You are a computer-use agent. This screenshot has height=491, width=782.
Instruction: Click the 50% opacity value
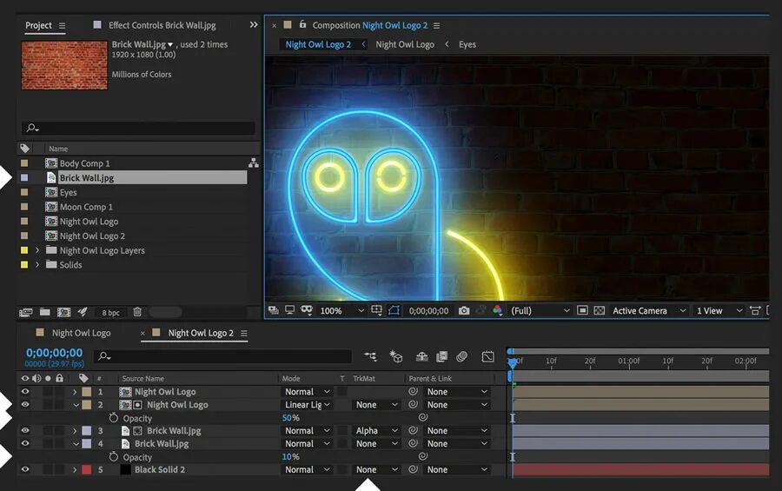pos(291,418)
